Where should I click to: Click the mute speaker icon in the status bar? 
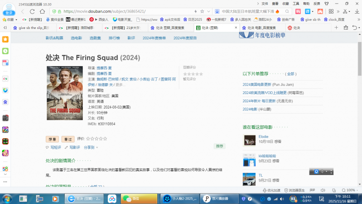pyautogui.click(x=323, y=190)
